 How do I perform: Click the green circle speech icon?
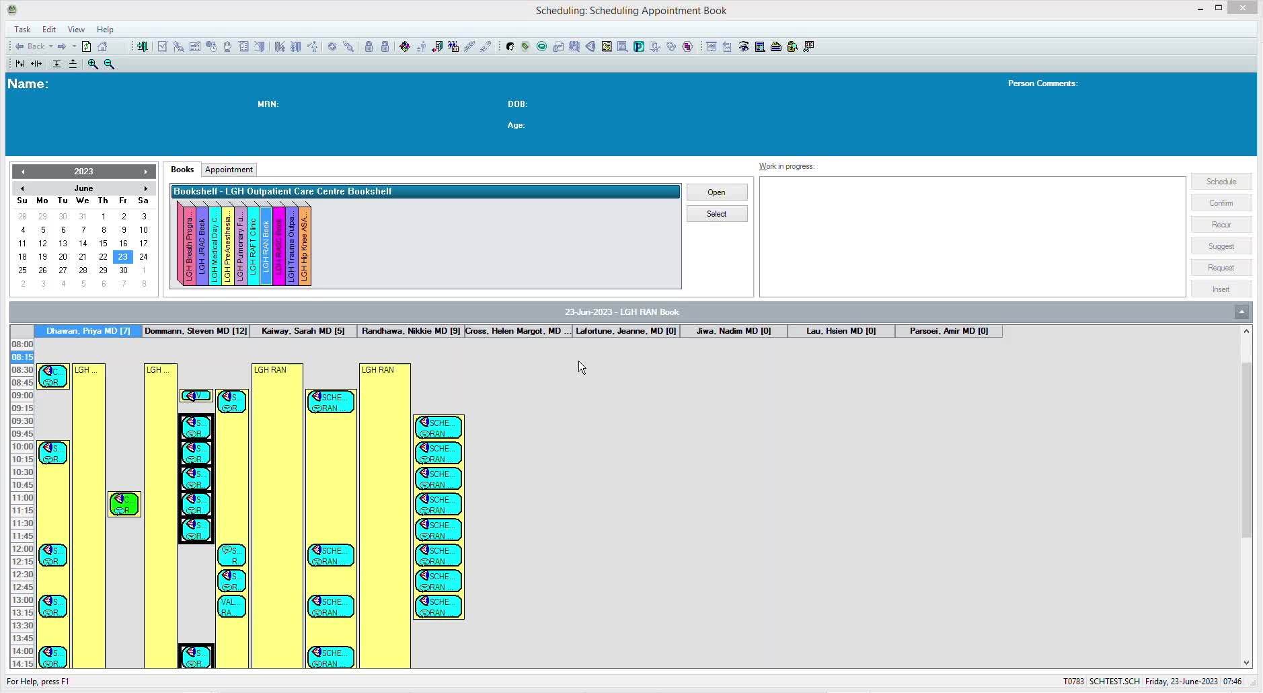click(541, 46)
